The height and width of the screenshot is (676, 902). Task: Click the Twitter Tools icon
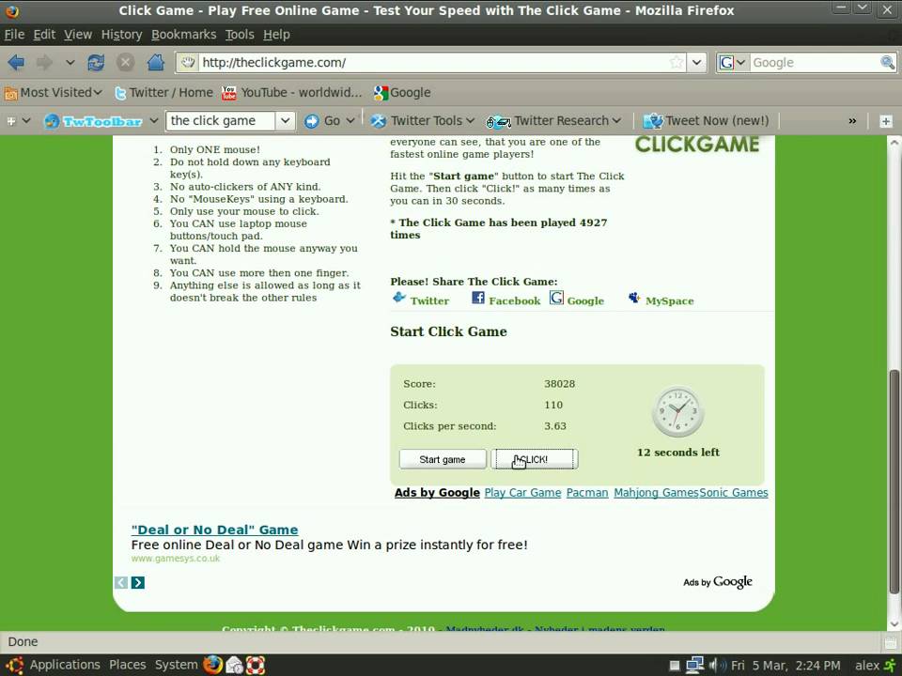(378, 121)
